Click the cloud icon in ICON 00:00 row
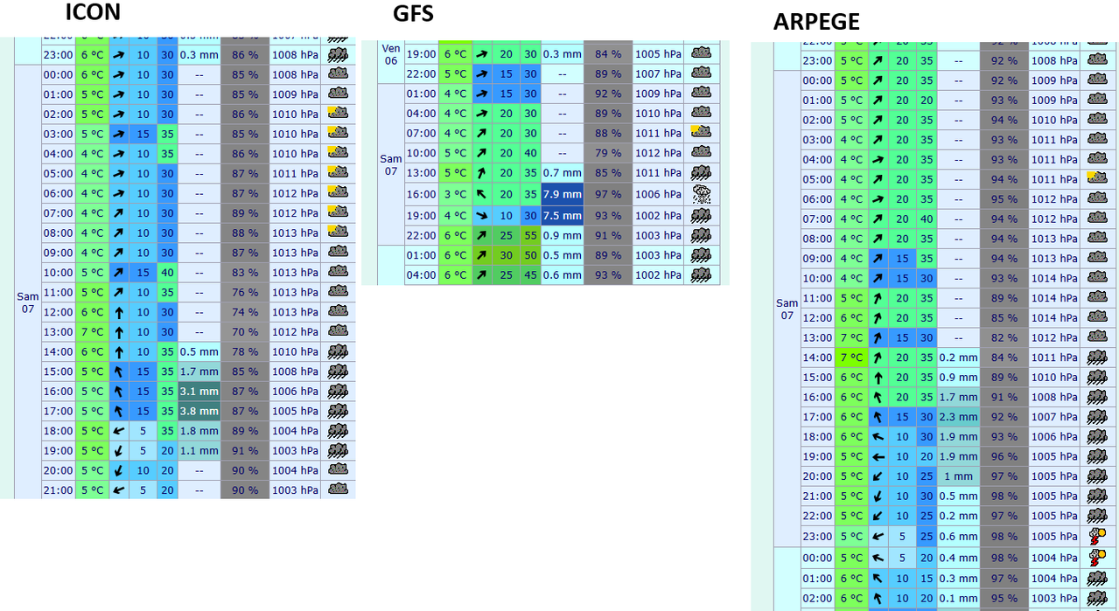1119x611 pixels. click(338, 74)
